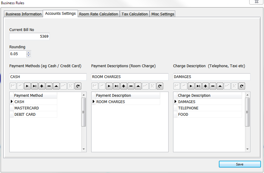Decrease the Rounding value with down arrow
The height and width of the screenshot is (173, 264).
29,56
